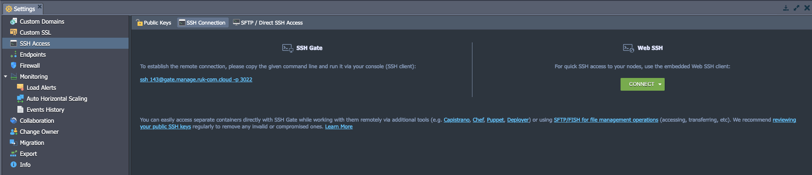
Task: Collapse the Monitoring tree section
Action: 6,77
